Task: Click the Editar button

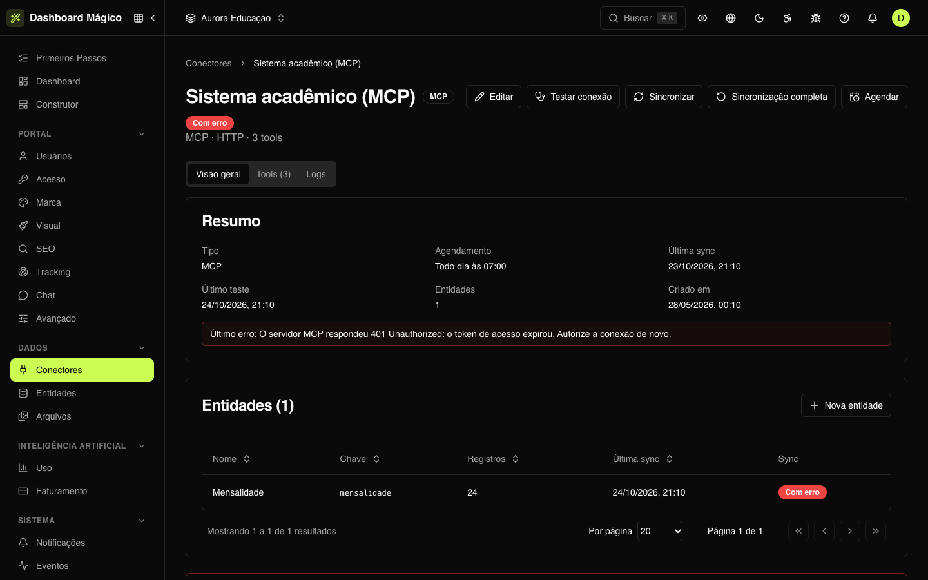Action: [x=494, y=97]
